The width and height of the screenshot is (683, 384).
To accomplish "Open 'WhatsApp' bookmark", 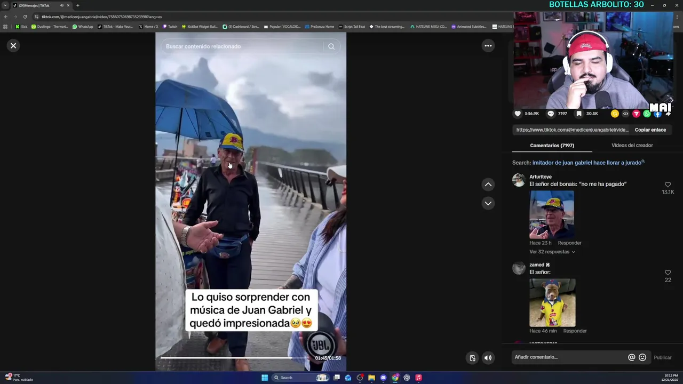I will coord(83,27).
